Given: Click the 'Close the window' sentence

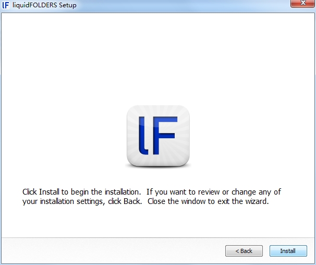Looking at the screenshot, I should click(208, 201).
